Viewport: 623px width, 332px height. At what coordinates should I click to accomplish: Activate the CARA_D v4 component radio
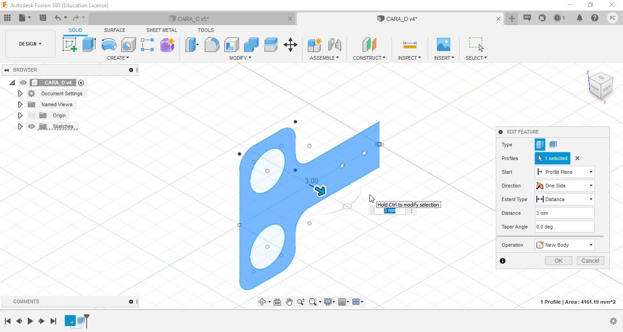tap(81, 83)
